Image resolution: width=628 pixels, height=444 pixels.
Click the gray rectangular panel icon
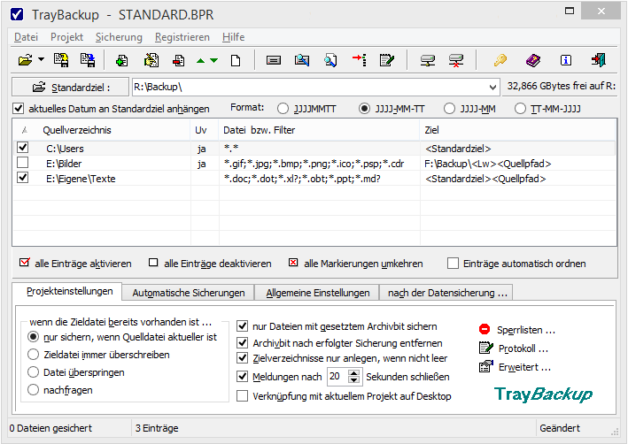[x=274, y=60]
